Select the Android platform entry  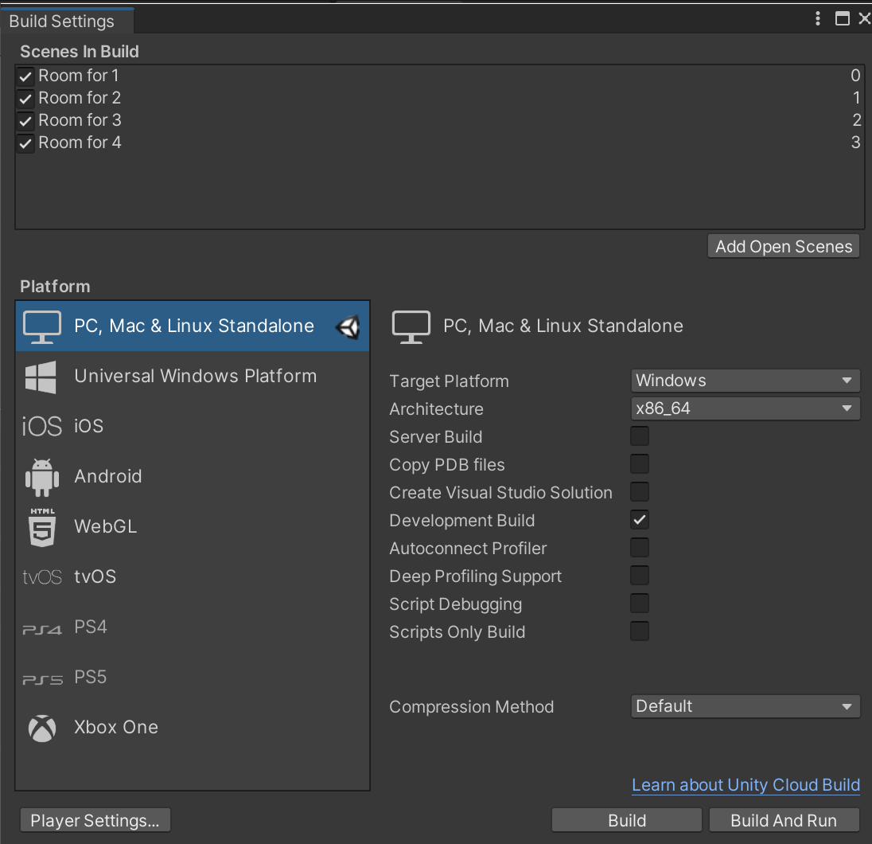[x=193, y=477]
